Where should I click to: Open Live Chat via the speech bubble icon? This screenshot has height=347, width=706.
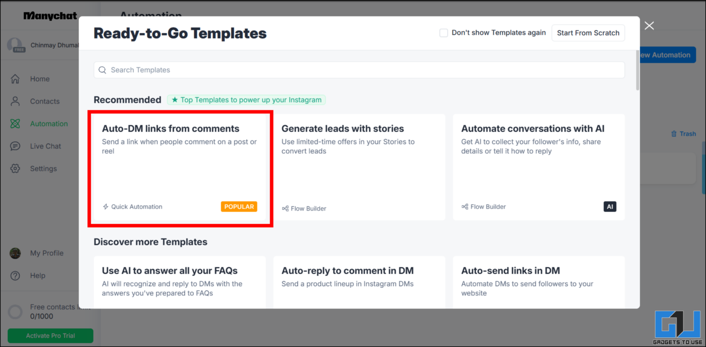pos(15,146)
